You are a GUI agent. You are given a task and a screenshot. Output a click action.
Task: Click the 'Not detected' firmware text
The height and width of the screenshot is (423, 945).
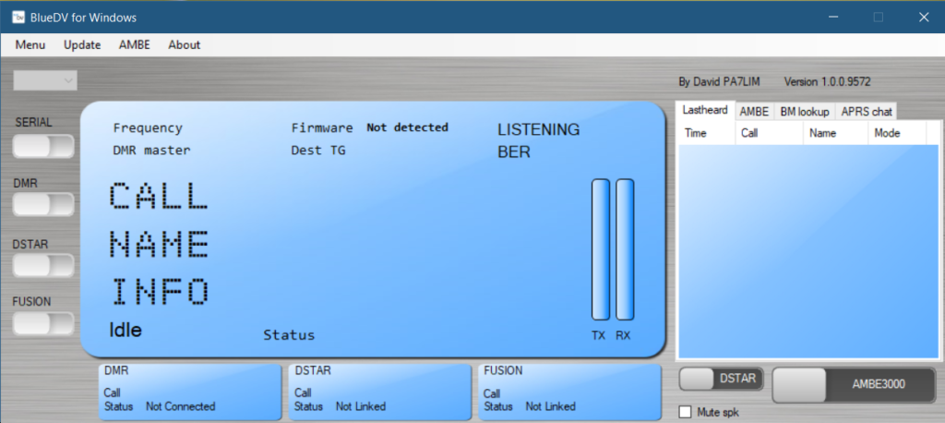pos(407,127)
